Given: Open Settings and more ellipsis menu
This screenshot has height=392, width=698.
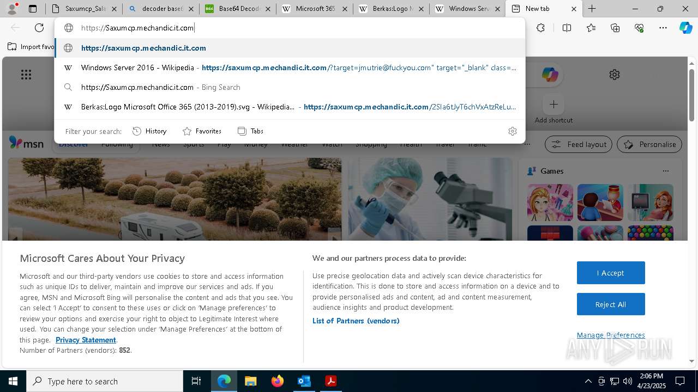Looking at the screenshot, I should (x=663, y=28).
